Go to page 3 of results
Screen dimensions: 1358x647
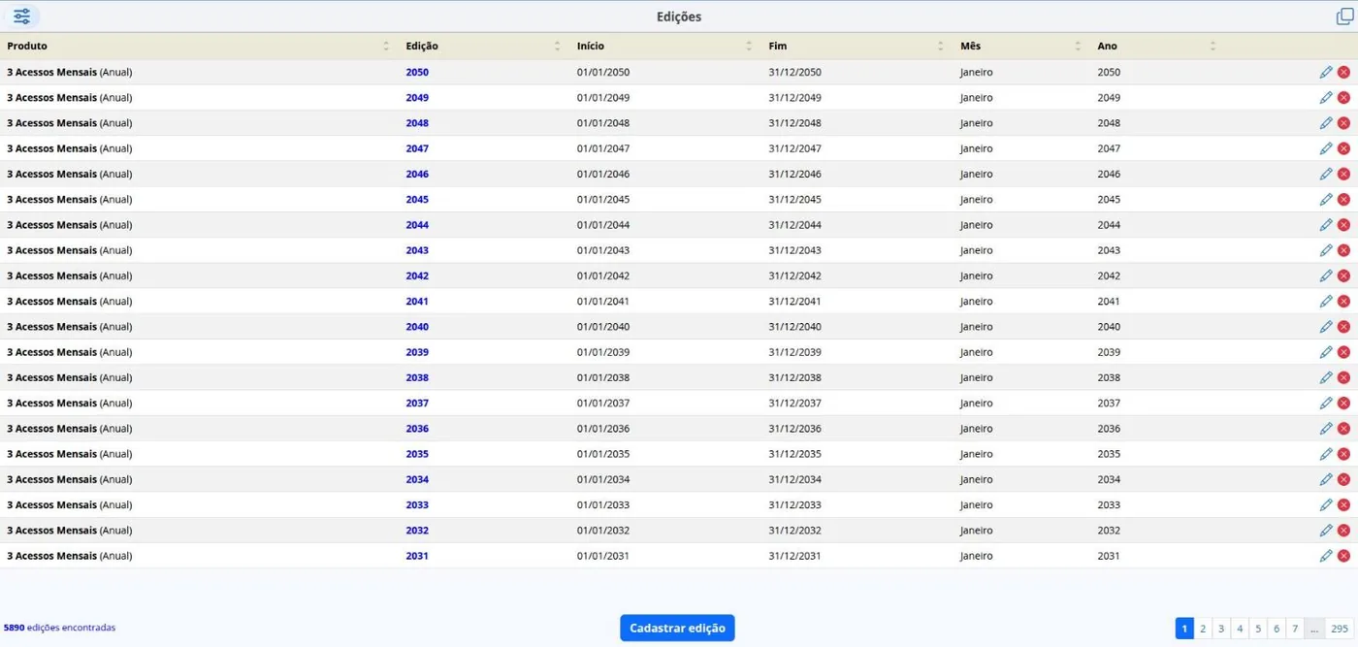click(x=1221, y=629)
